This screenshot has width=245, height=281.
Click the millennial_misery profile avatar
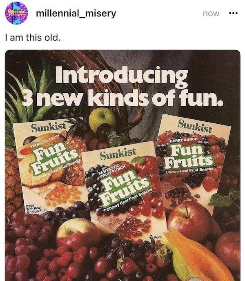(16, 13)
